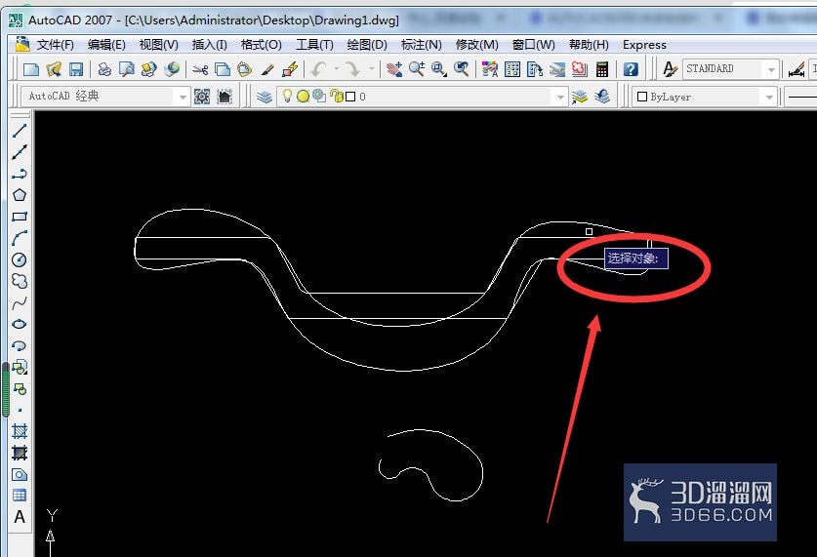Open the ByLayer color control

[705, 97]
